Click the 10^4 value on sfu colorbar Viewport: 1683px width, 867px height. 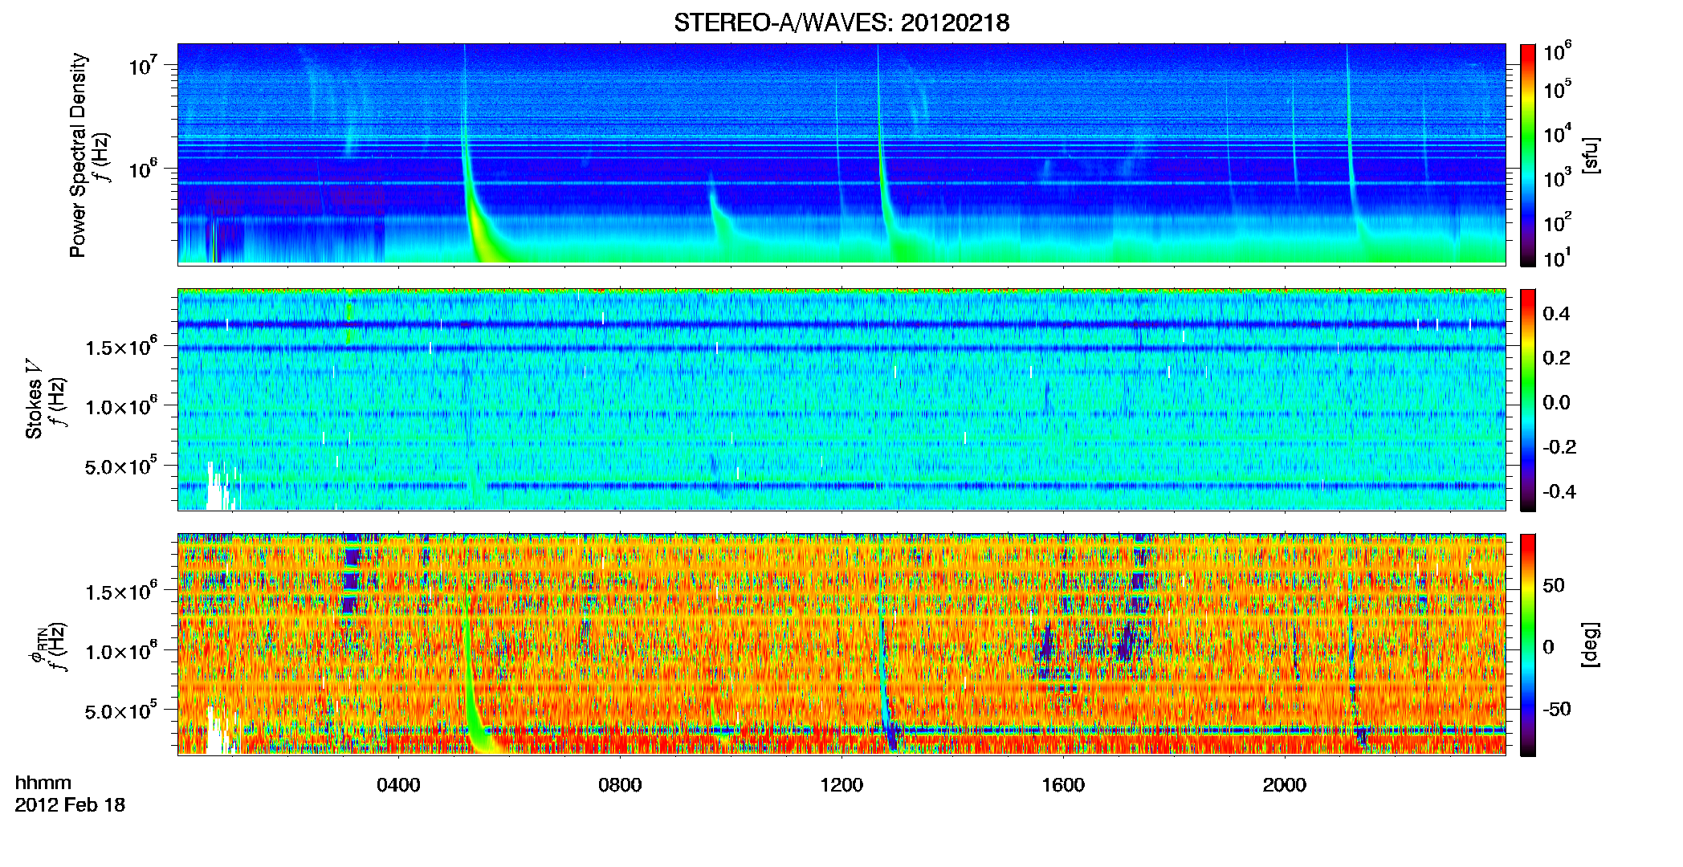pos(1558,133)
